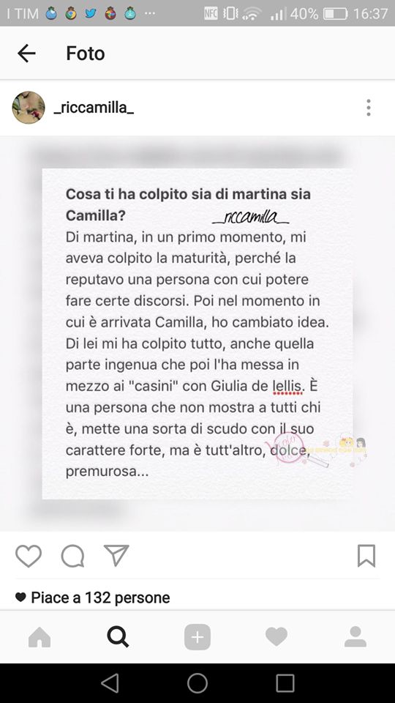Like the post with heart icon

tap(29, 556)
